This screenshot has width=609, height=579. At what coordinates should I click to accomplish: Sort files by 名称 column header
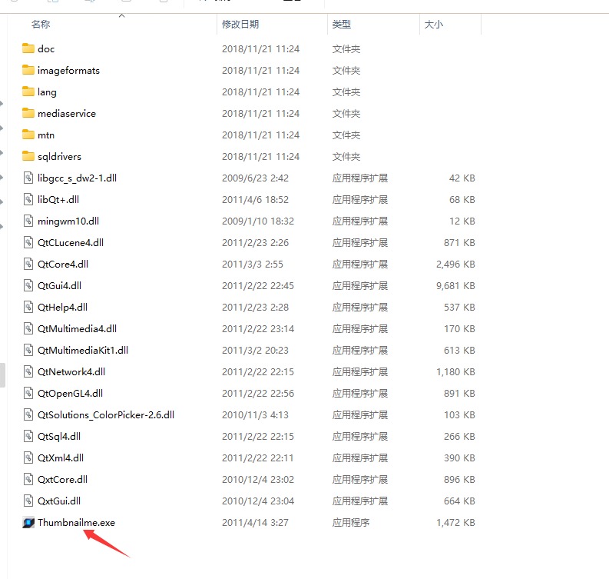point(41,24)
